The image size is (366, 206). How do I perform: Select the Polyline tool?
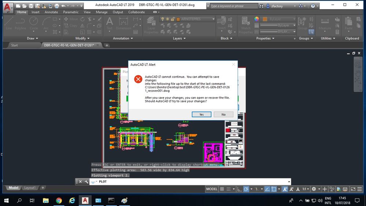(x=20, y=23)
